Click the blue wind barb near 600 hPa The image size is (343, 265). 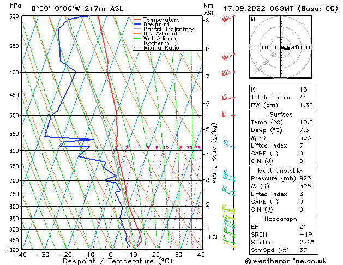click(229, 143)
